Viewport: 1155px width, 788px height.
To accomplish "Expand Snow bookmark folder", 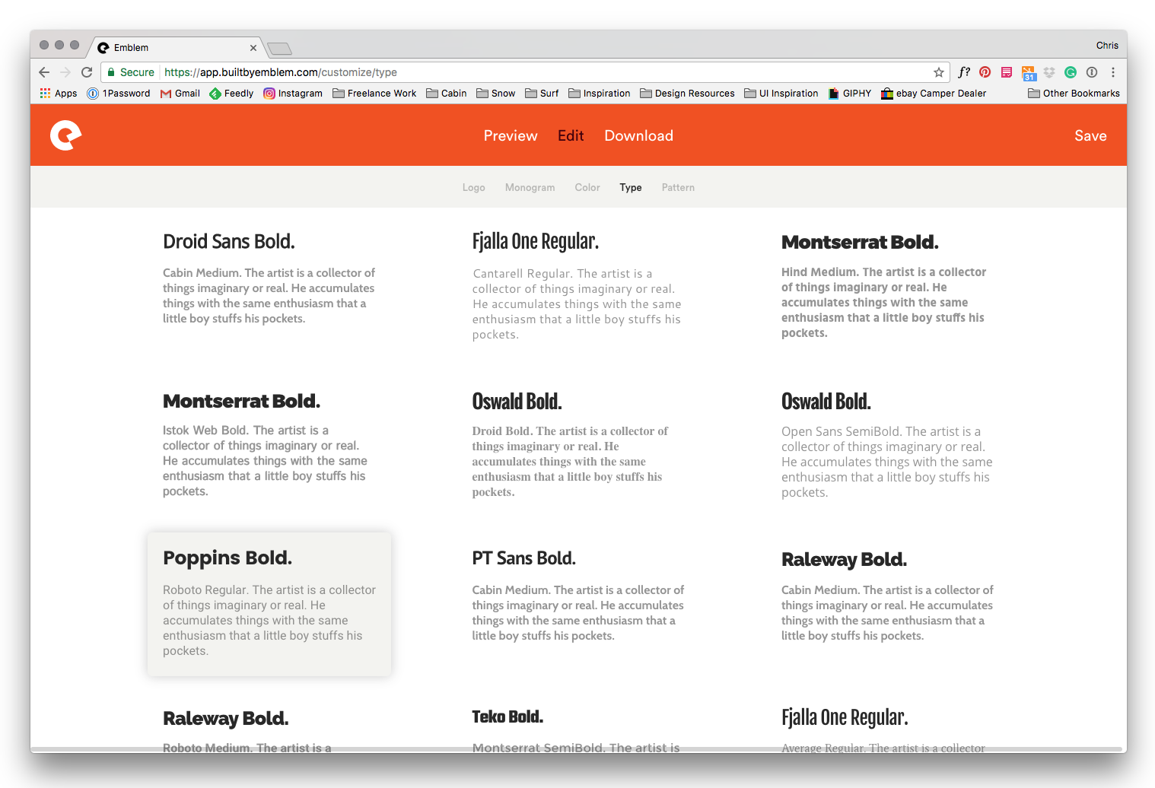I will click(x=496, y=94).
